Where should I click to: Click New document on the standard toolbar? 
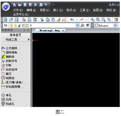[5, 20]
